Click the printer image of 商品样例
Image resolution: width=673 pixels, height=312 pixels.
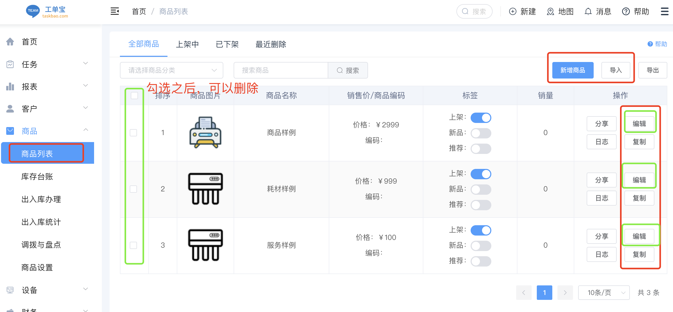click(205, 132)
